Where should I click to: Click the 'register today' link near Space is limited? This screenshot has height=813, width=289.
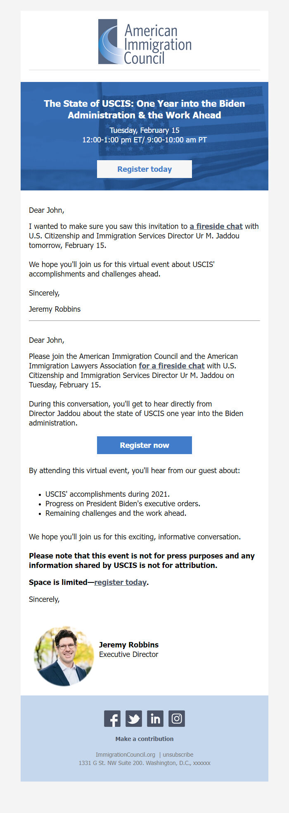(x=120, y=582)
